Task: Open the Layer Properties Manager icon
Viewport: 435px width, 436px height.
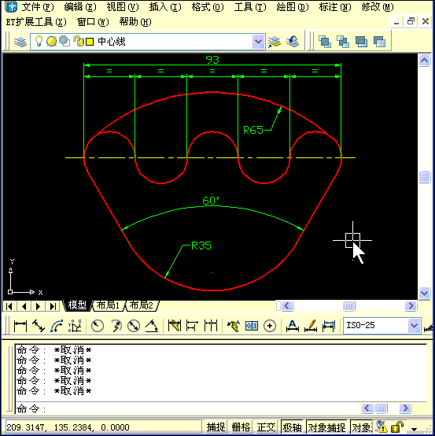Action: 20,42
